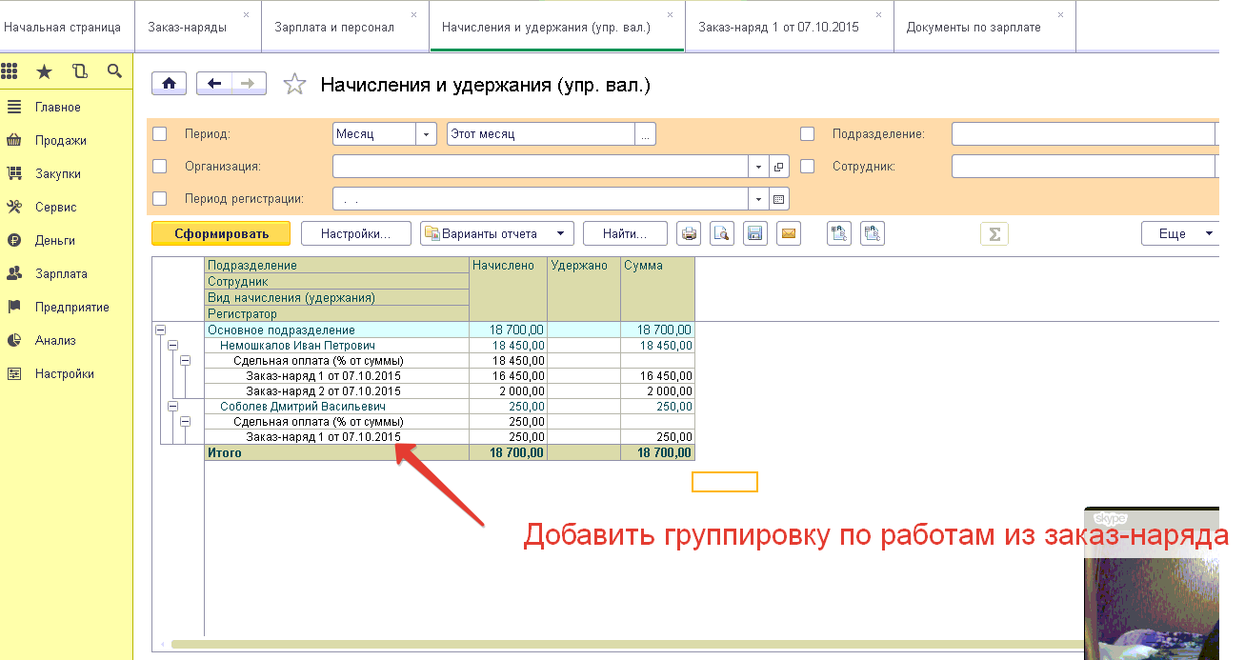
Task: Click the Организация input field
Action: (x=540, y=167)
